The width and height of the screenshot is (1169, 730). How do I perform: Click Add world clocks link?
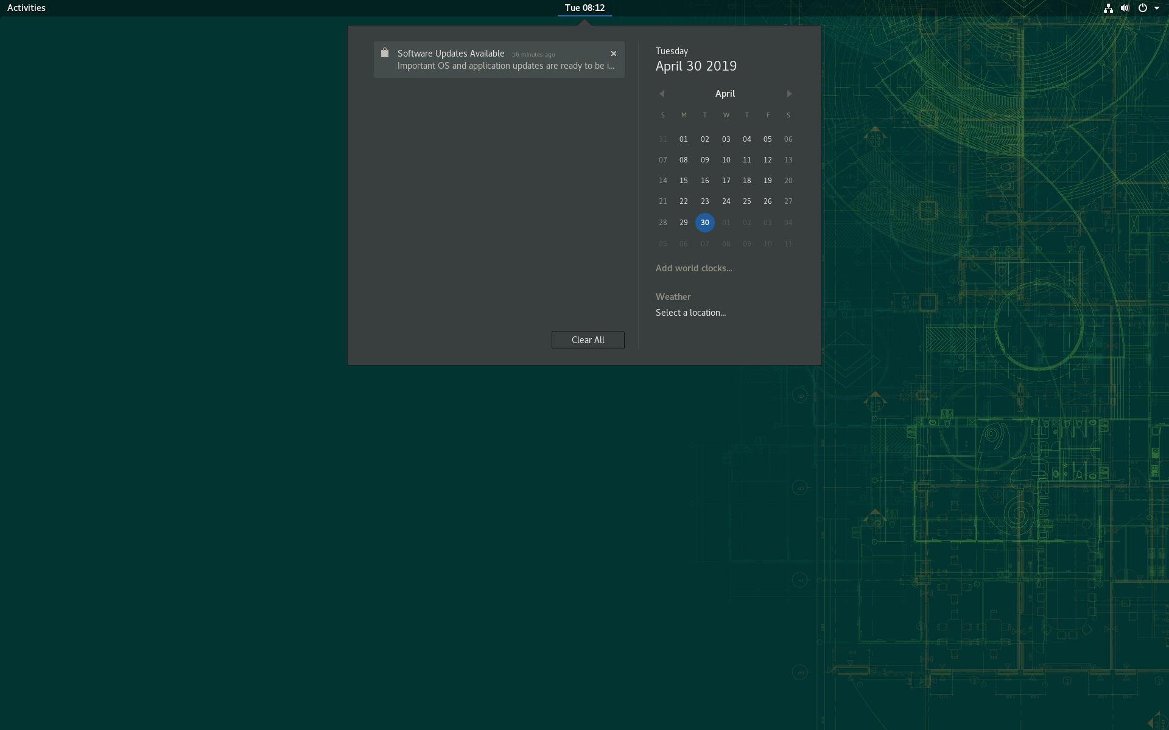693,268
